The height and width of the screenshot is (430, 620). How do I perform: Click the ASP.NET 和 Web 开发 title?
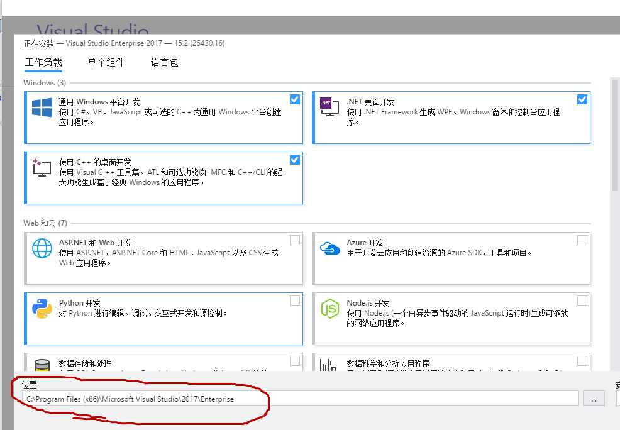[x=96, y=243]
